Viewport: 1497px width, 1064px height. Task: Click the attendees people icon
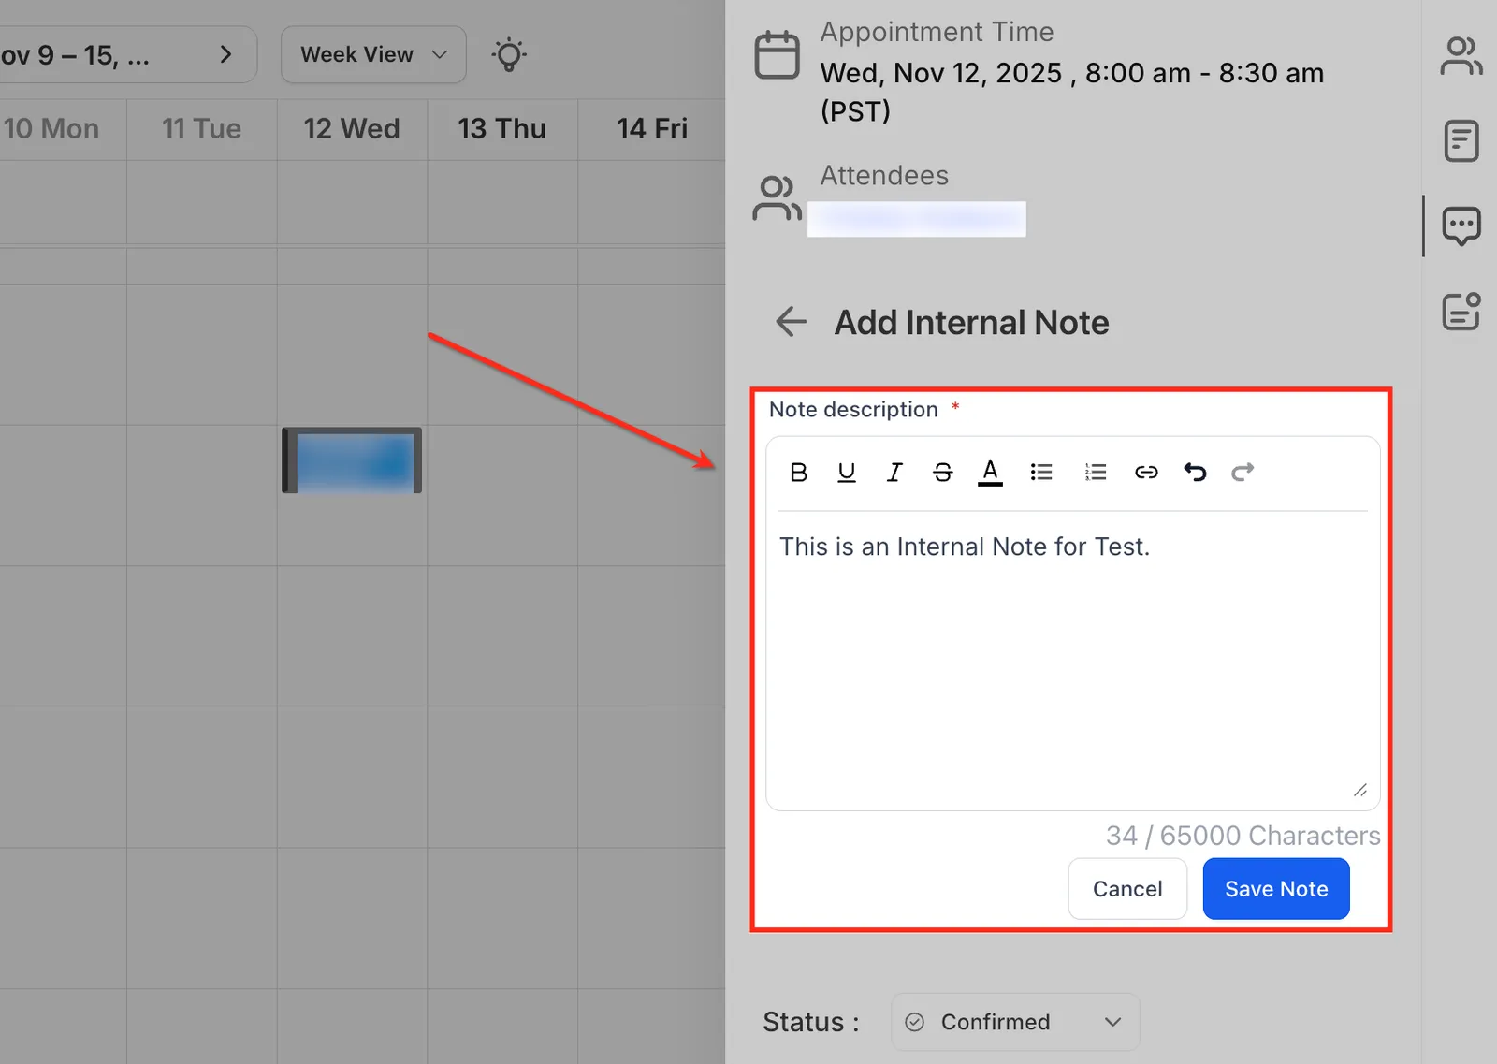(777, 198)
